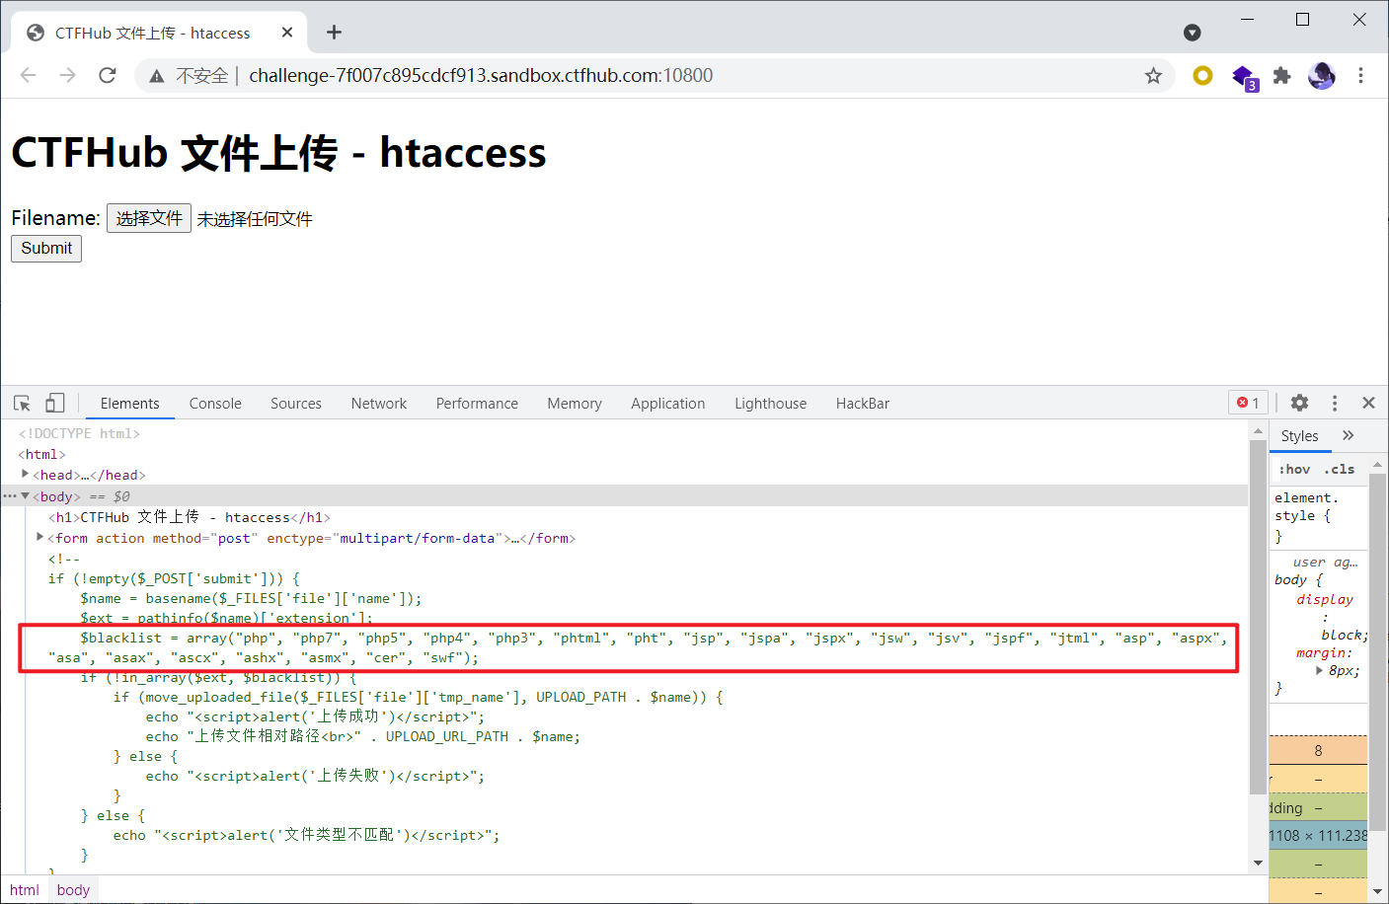Open the HackBar tab
This screenshot has height=904, width=1389.
[x=863, y=404]
